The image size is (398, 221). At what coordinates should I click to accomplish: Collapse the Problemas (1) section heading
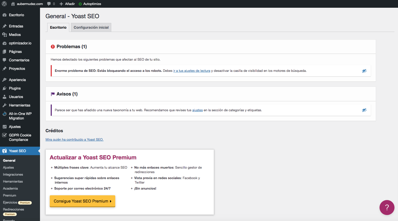tap(72, 47)
